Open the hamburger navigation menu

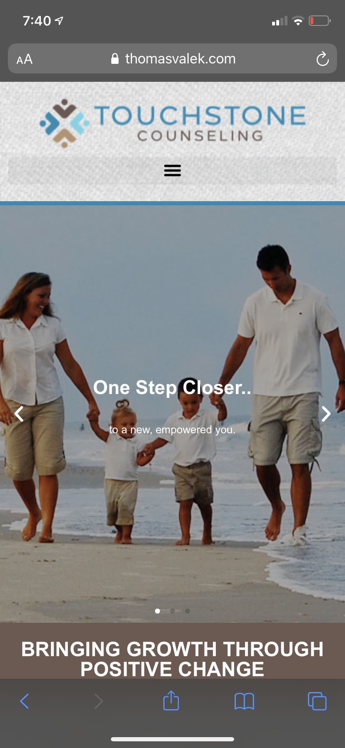(x=172, y=170)
